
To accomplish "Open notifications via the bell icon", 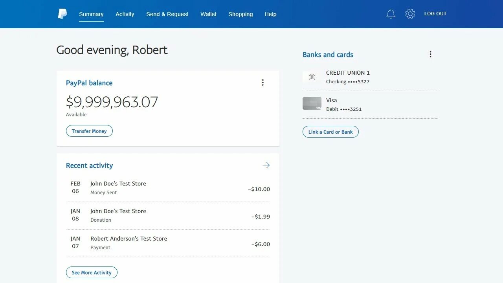I will coord(391,13).
